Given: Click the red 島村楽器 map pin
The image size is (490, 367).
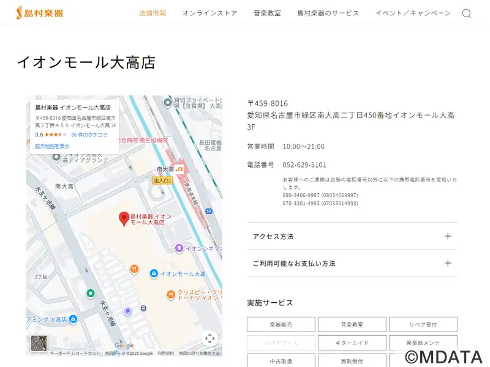Looking at the screenshot, I should tap(124, 219).
